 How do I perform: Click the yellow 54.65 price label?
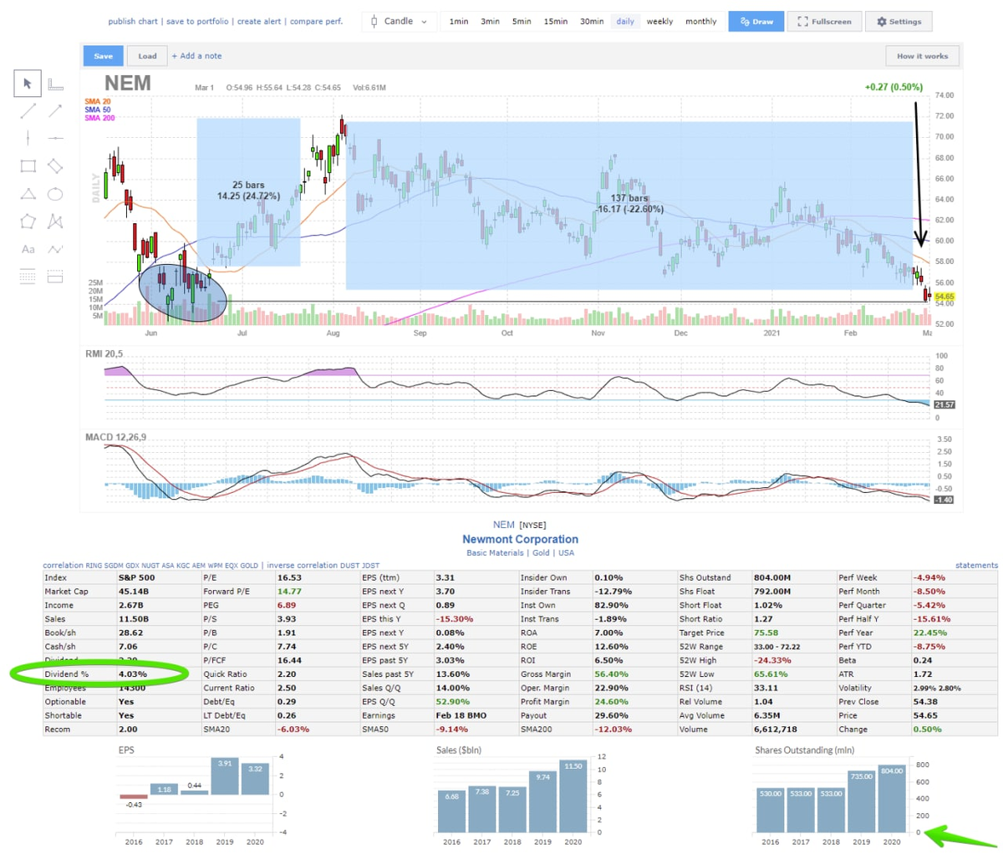[945, 297]
